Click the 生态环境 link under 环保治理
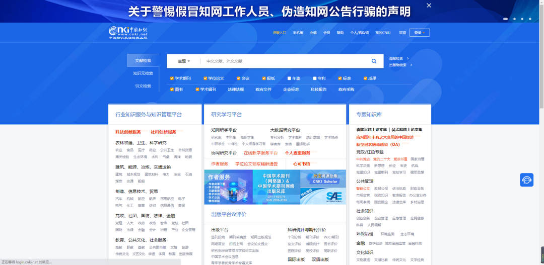 click(x=407, y=234)
